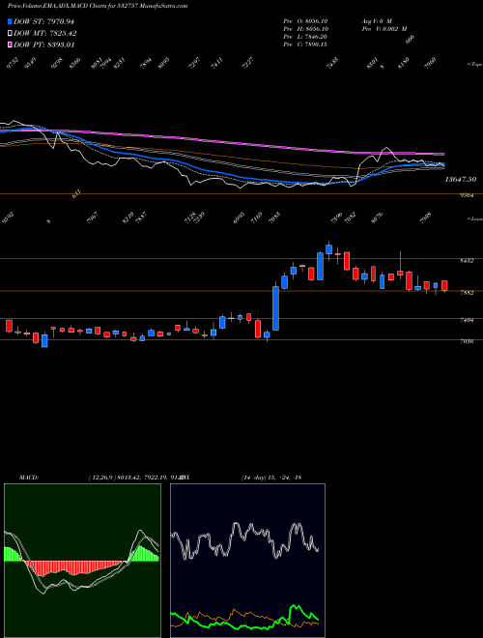
Task: Click the 'Pre H: 8056.10' value
Action: click(x=305, y=29)
